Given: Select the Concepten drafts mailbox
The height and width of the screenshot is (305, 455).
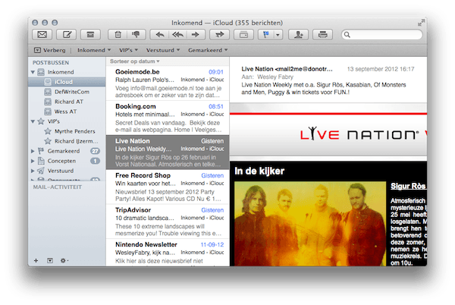Looking at the screenshot, I should [67, 161].
